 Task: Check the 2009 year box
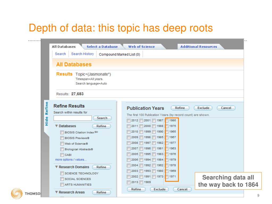[x=129, y=137]
